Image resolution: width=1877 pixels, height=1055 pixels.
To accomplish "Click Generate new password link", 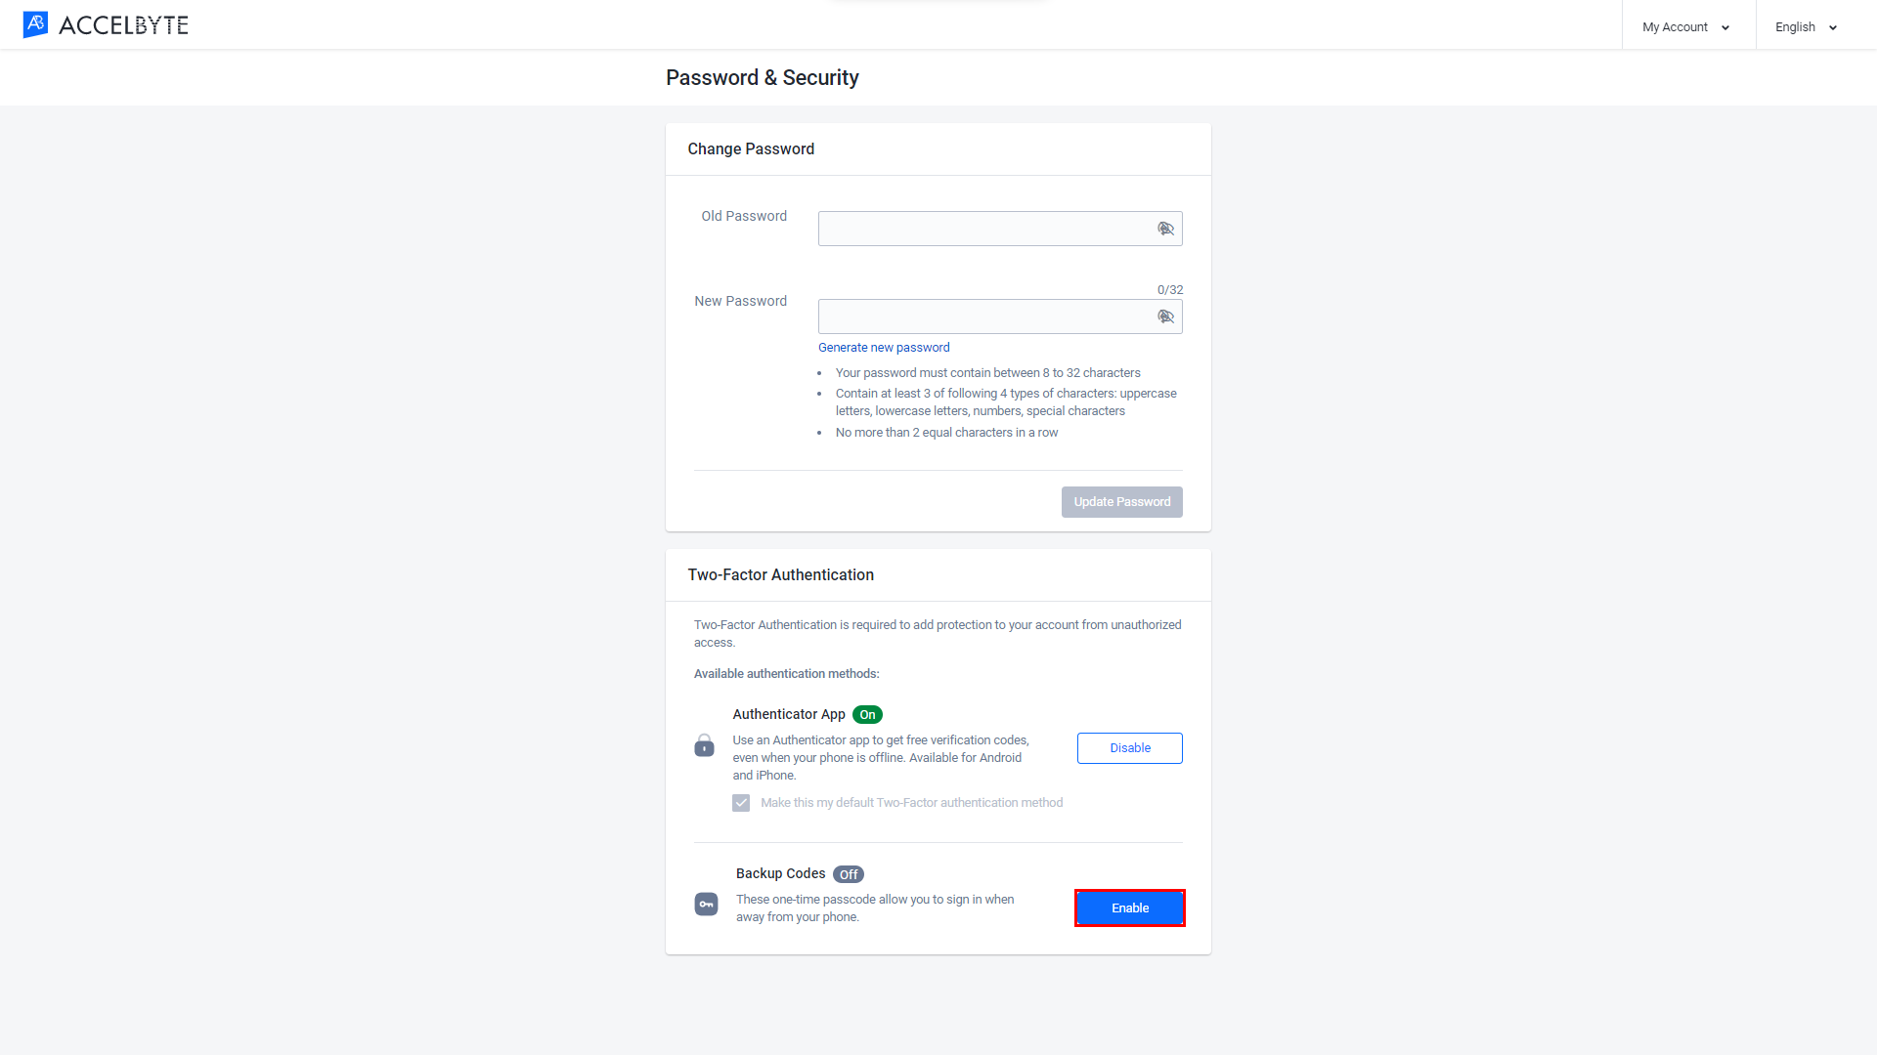I will coord(885,348).
